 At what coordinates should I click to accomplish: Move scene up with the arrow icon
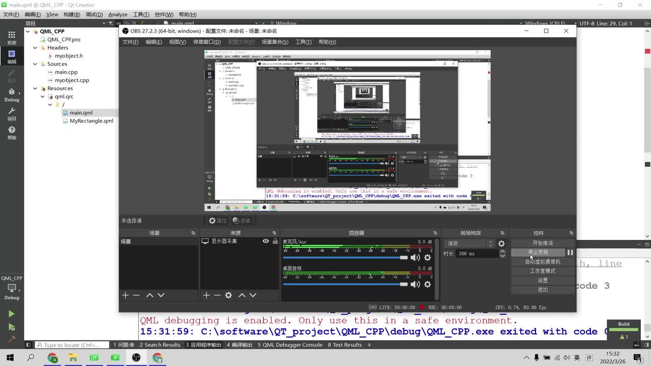pyautogui.click(x=150, y=295)
